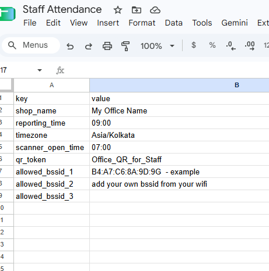The image size is (269, 271).
Task: Select cell containing 'key'
Action: point(52,98)
